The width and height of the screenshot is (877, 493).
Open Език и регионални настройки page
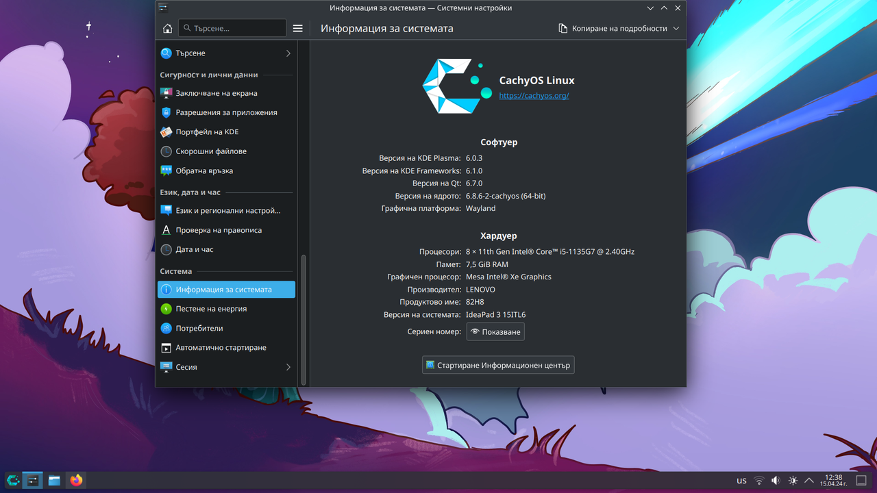tap(226, 211)
